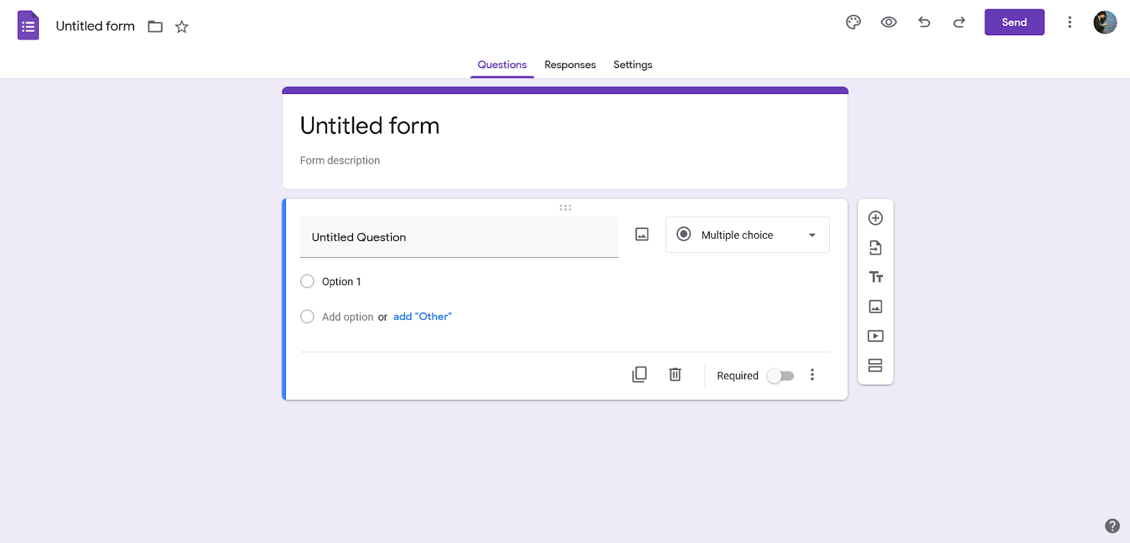The width and height of the screenshot is (1130, 543).
Task: Toggle the Required switch
Action: click(780, 376)
